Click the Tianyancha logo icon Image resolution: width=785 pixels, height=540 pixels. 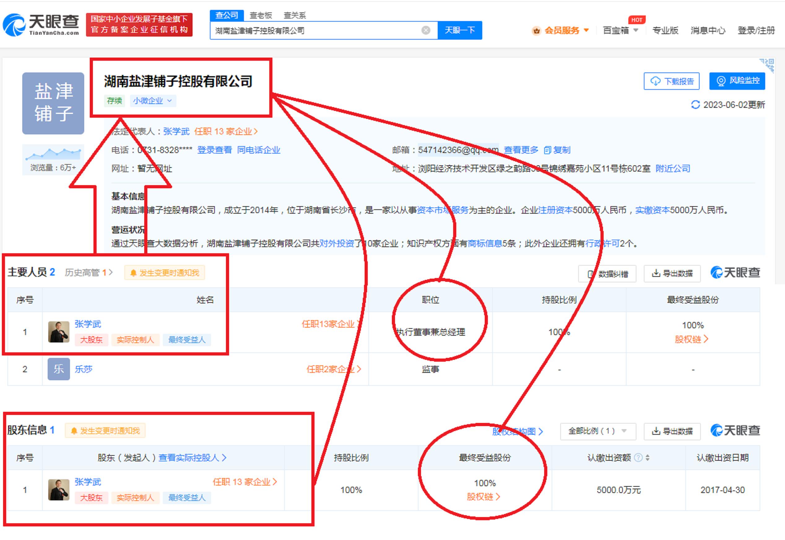click(x=15, y=24)
